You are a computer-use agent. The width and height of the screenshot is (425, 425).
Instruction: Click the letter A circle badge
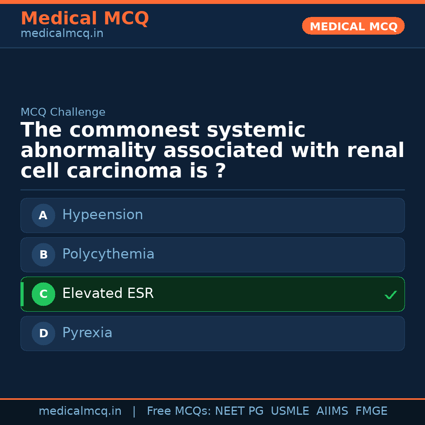click(x=43, y=215)
